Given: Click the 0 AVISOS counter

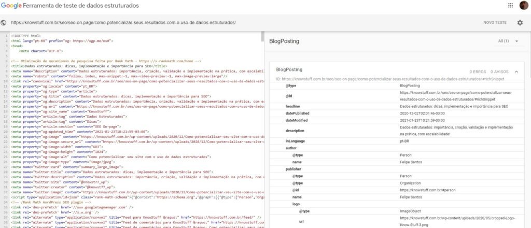Looking at the screenshot, I should tap(499, 72).
